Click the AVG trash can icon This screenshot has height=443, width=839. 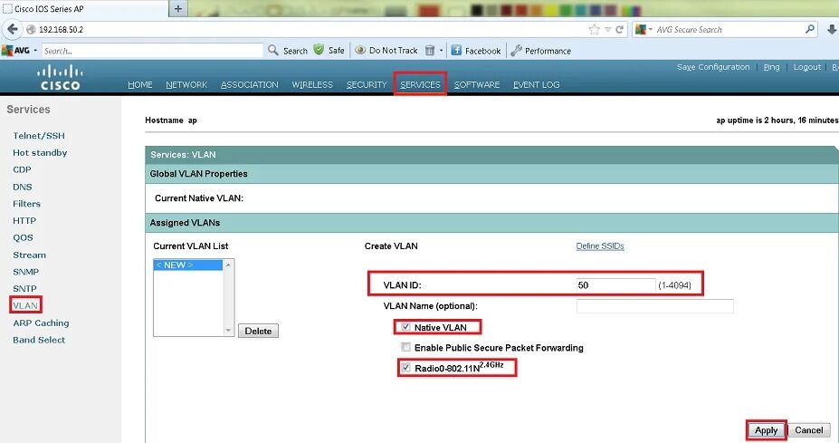point(430,51)
